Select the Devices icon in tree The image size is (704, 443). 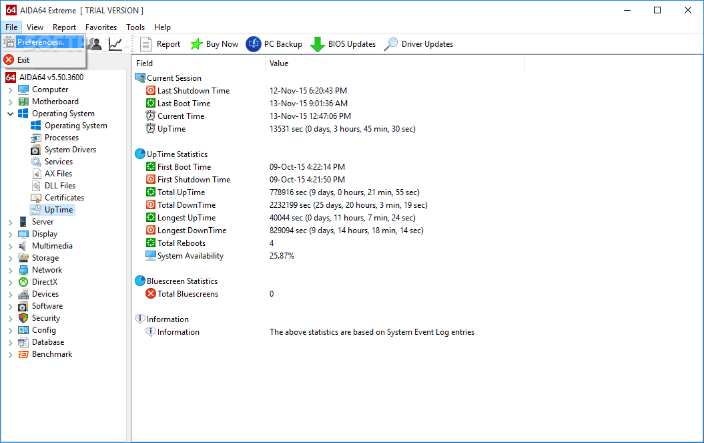[23, 294]
